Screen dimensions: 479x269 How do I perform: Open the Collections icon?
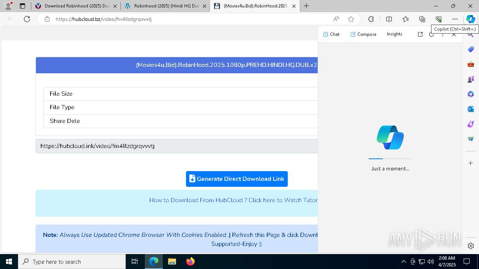pos(422,19)
